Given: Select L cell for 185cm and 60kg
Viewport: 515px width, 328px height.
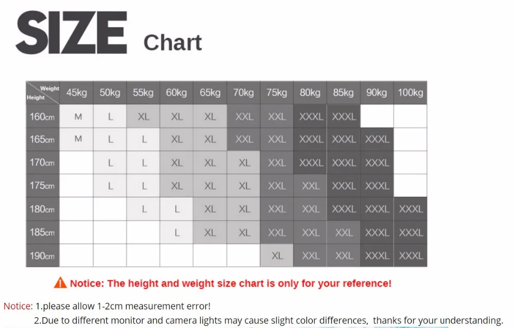Looking at the screenshot, I should pyautogui.click(x=177, y=232).
